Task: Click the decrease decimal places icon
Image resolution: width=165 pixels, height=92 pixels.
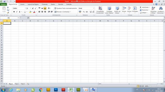Action: (x=93, y=12)
